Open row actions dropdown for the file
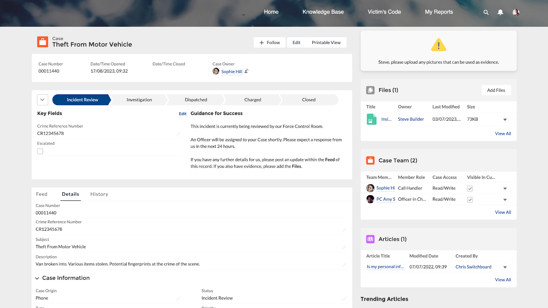Viewport: 548px width, 308px height. click(505, 120)
